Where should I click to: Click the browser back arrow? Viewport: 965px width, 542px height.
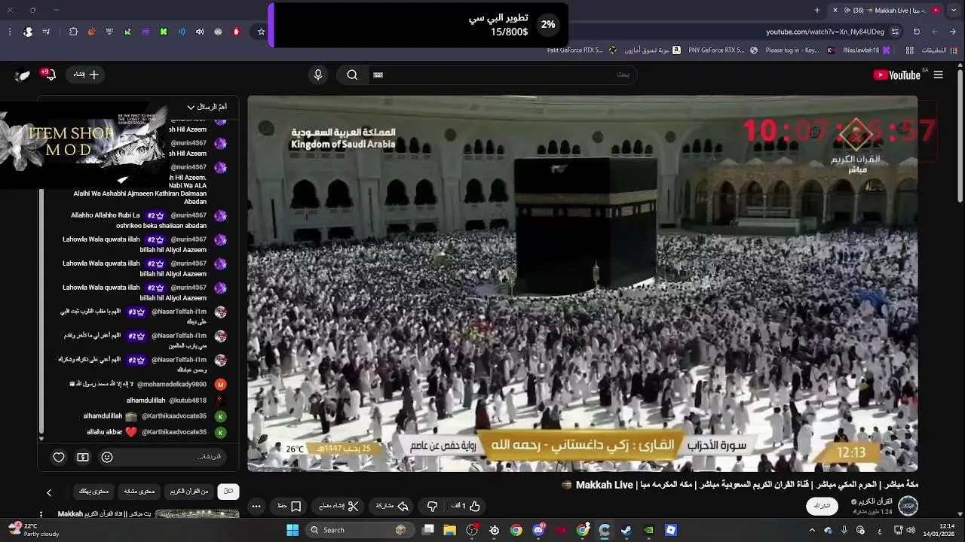click(953, 32)
